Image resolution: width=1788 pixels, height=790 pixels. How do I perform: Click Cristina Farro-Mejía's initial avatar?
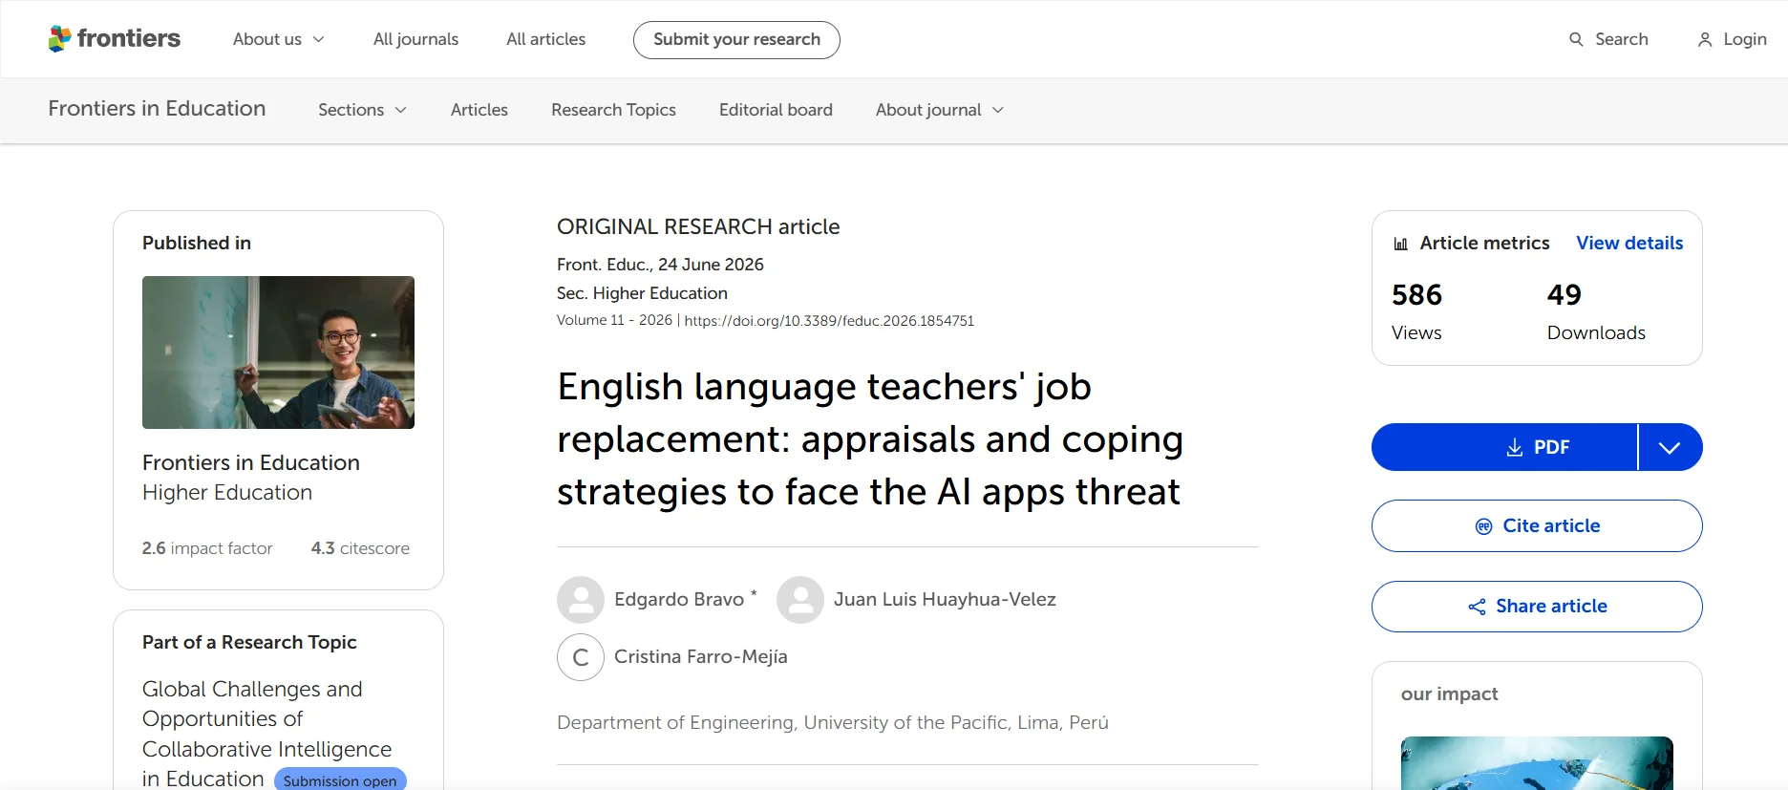(x=581, y=657)
